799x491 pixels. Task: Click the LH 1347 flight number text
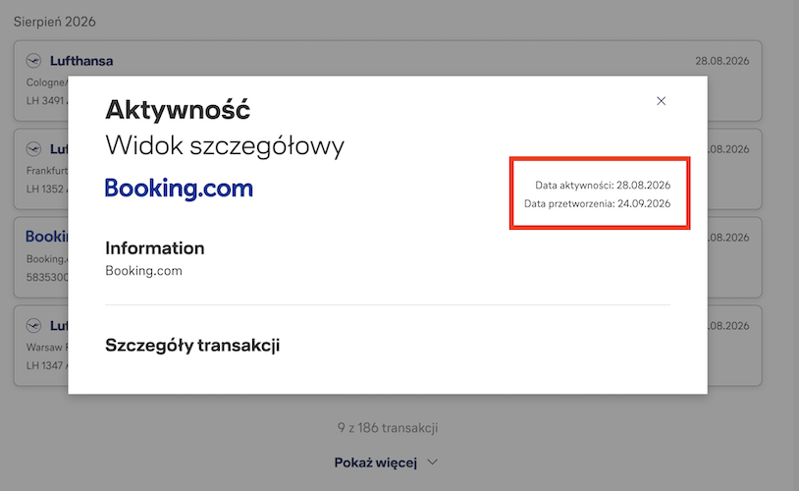[x=45, y=365]
